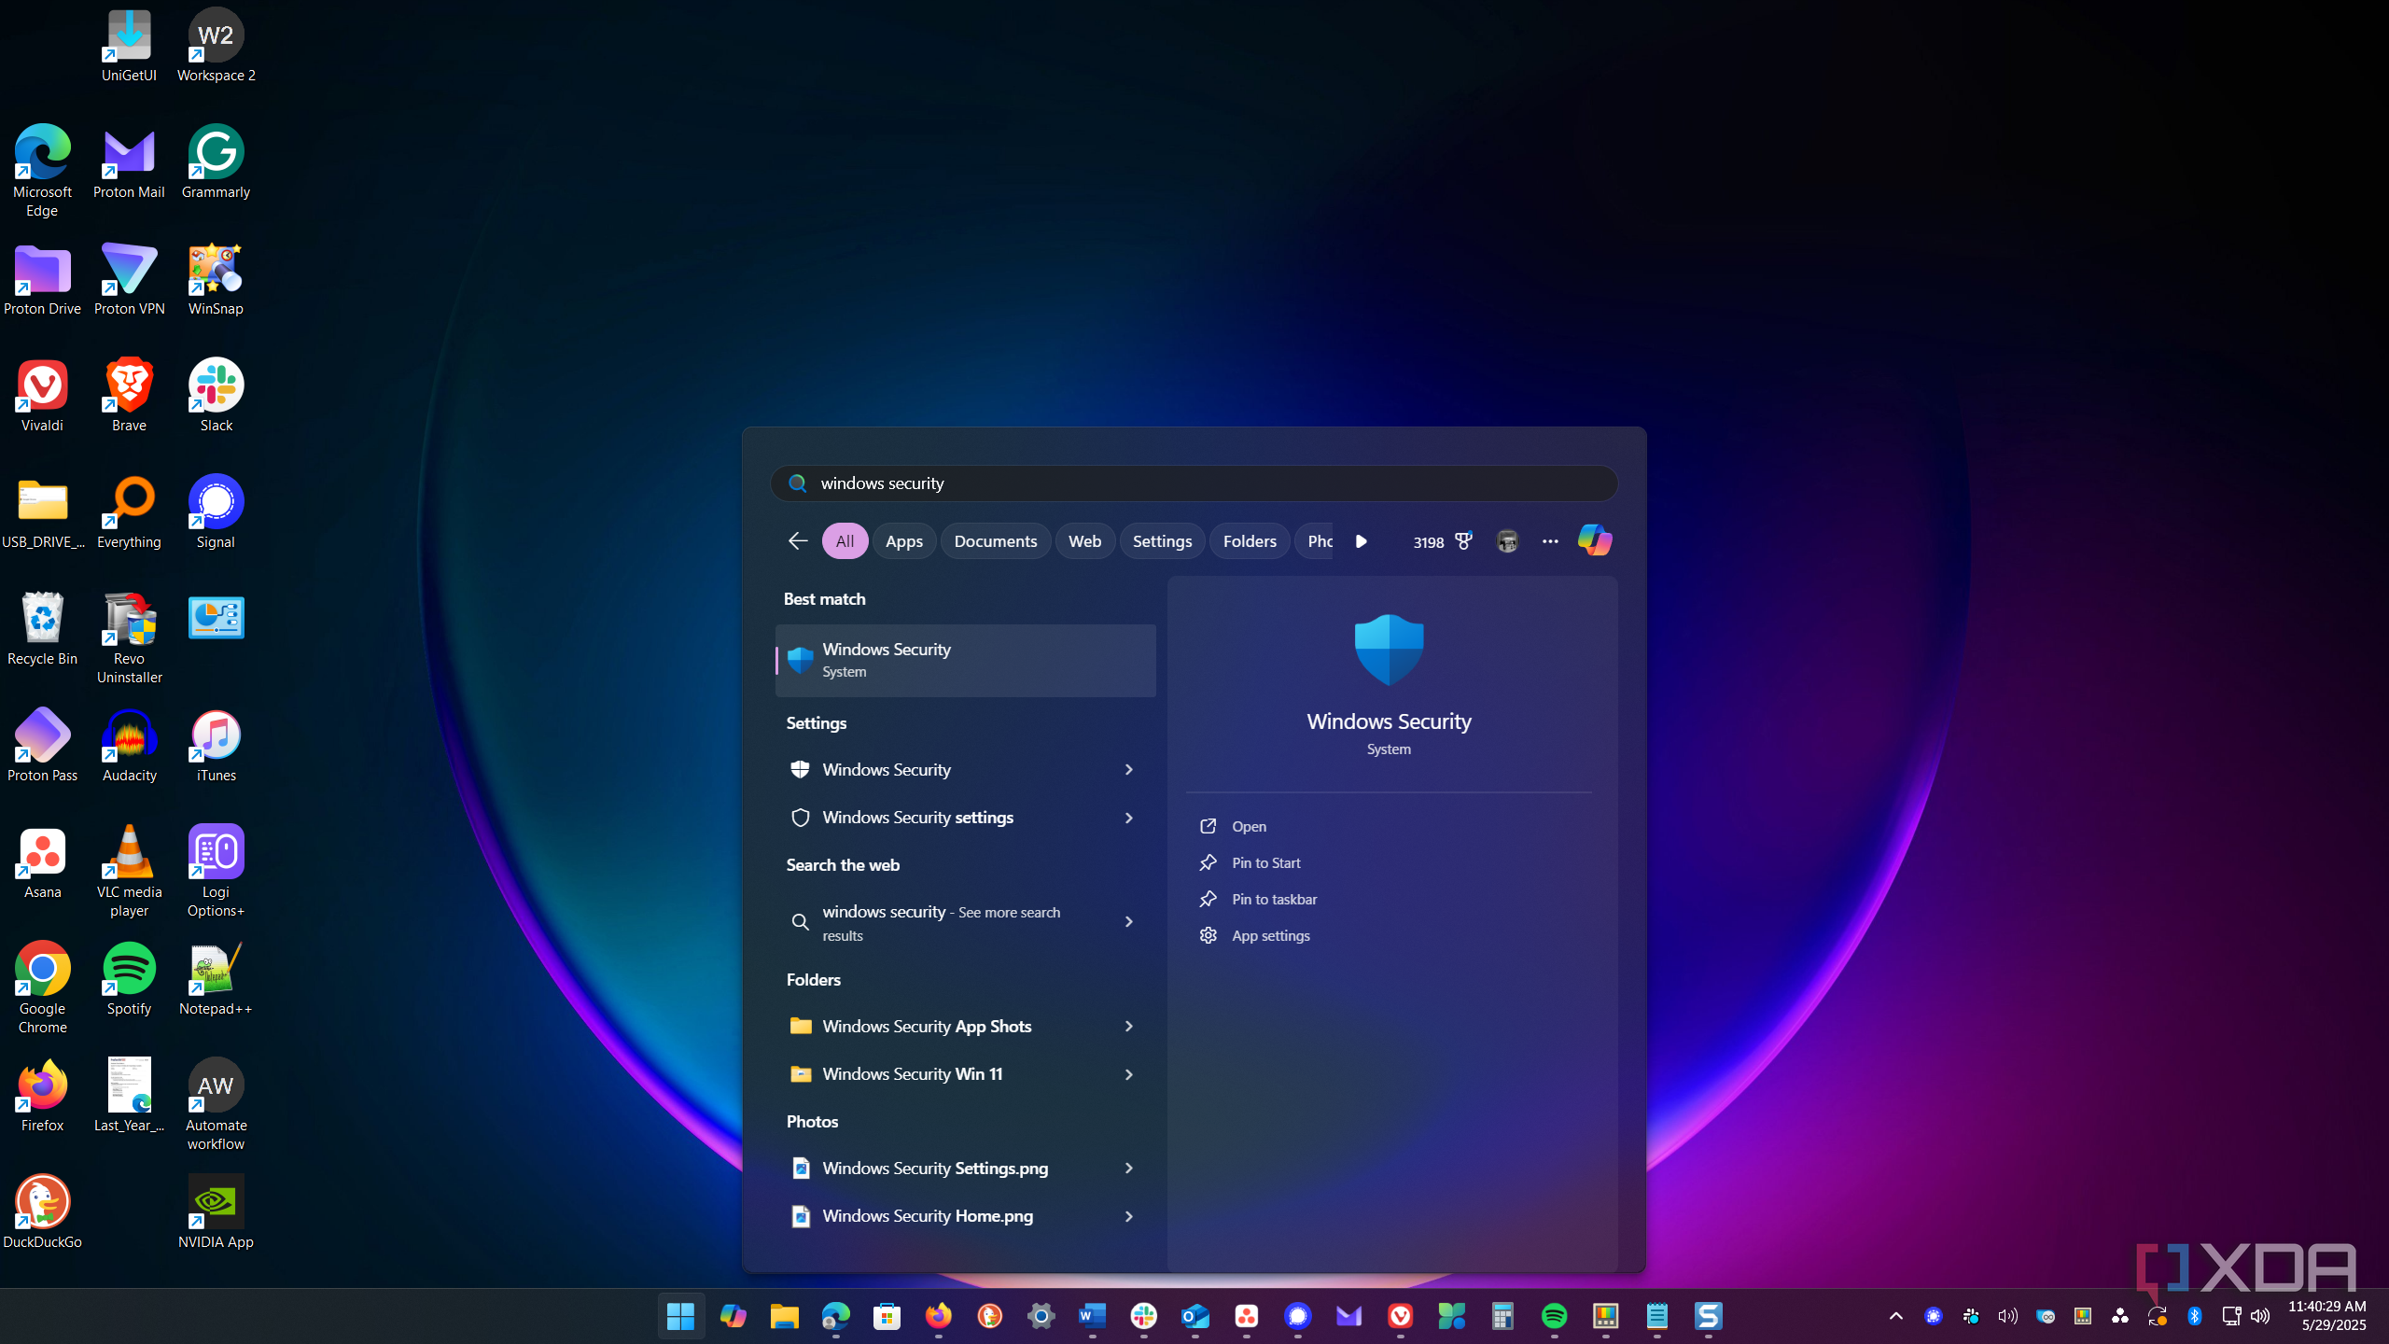Choose Pin to taskbar

1274,900
